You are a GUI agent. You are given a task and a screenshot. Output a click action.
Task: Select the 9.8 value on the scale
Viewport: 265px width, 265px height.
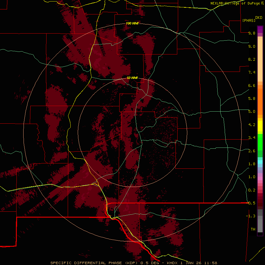(252, 33)
